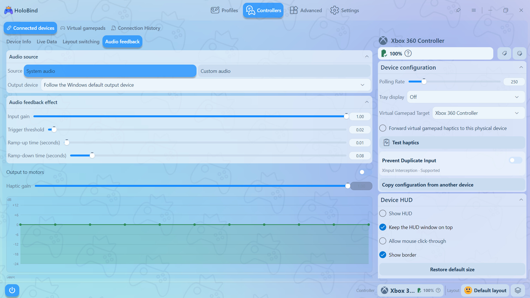The height and width of the screenshot is (298, 530).
Task: Open the hamburger menu icon
Action: click(x=474, y=10)
